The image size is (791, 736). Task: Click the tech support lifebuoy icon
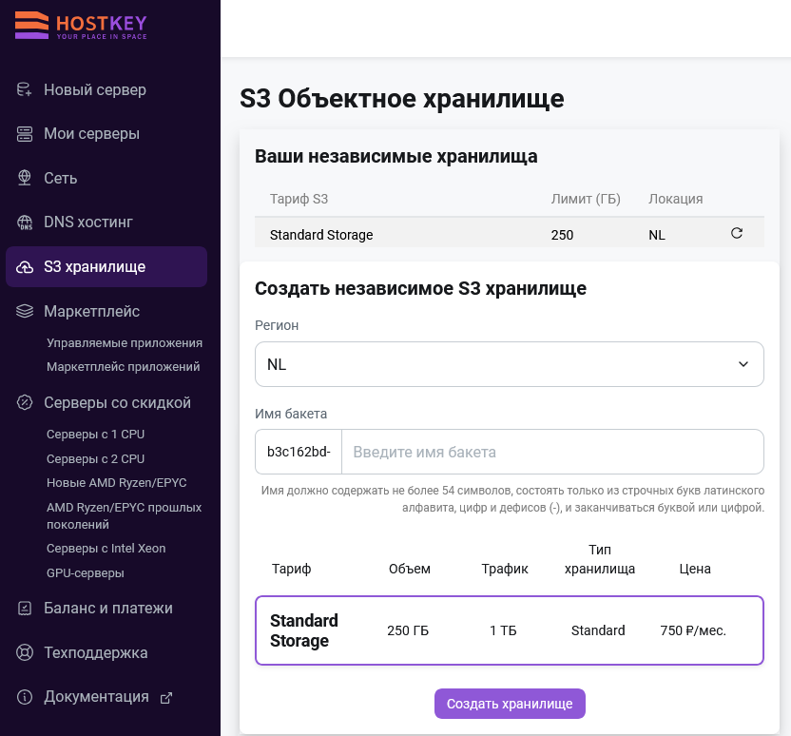coord(24,652)
